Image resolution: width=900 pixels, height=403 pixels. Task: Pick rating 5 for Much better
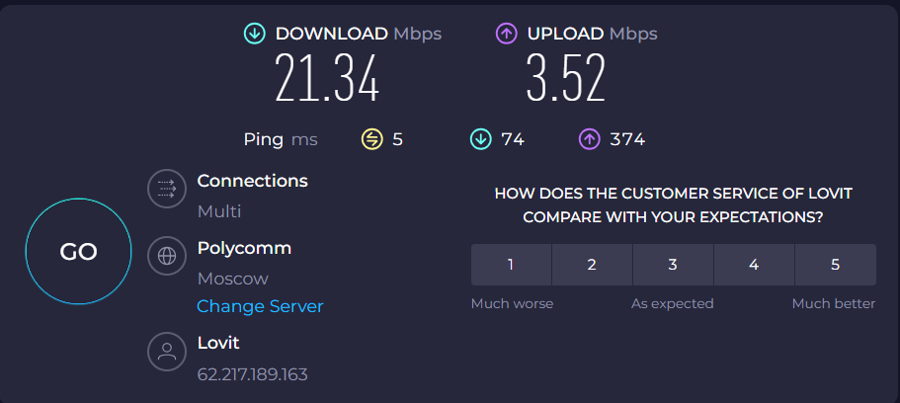pyautogui.click(x=836, y=265)
